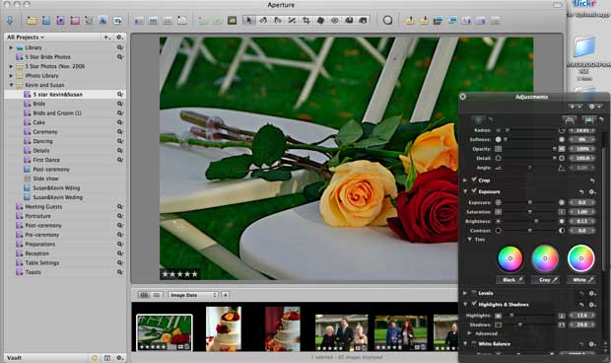Adjust the Black tint color wheel
Image resolution: width=611 pixels, height=363 pixels.
(510, 258)
